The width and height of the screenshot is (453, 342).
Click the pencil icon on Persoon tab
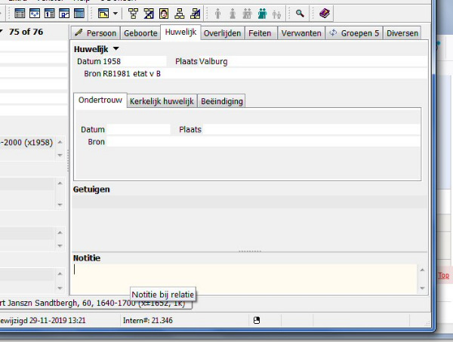[79, 33]
